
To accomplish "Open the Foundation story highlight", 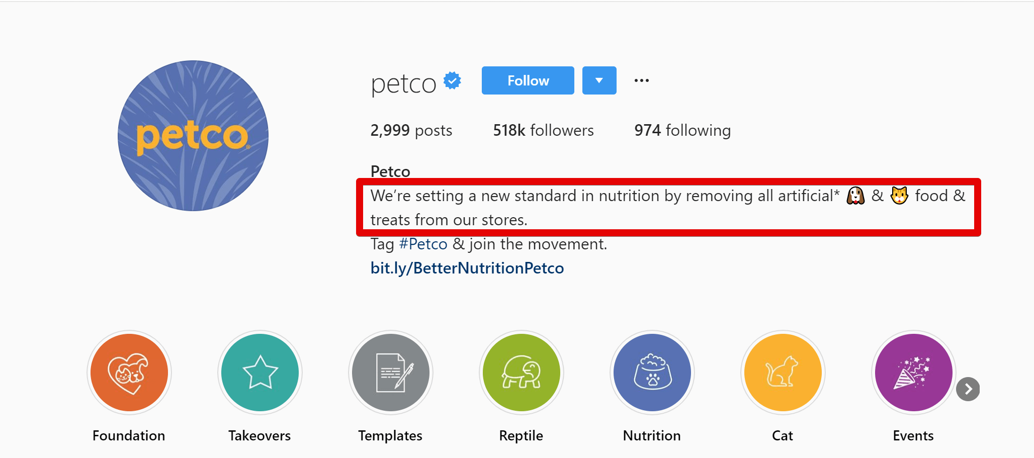I will point(129,373).
